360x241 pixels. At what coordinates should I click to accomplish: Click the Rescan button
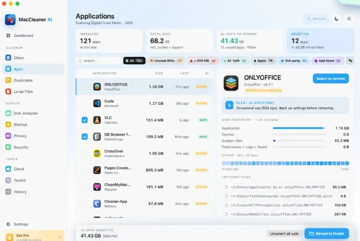(316, 19)
